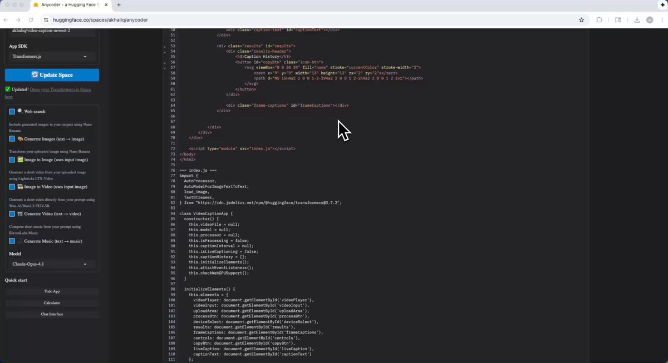Click the browser forward arrow
This screenshot has height=363, width=668.
coord(18,19)
